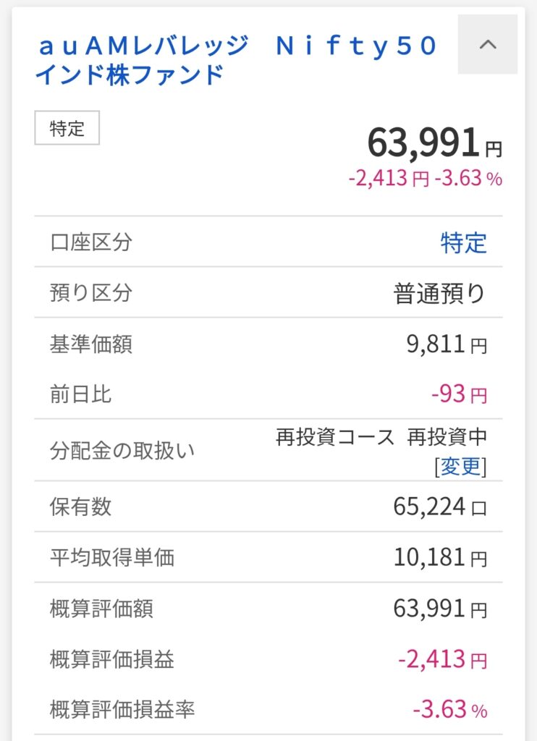
Task: Select the 9,811円 base price value
Action: [x=446, y=344]
